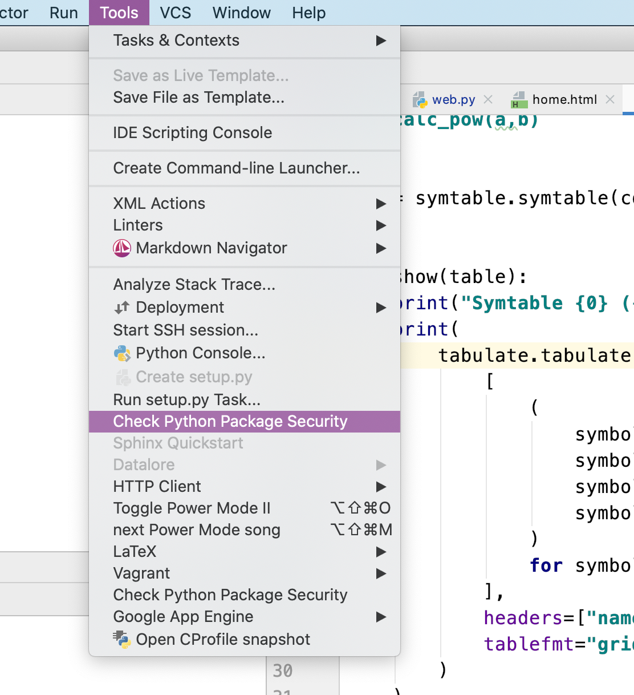
Task: Open Linters submenu
Action: pos(245,225)
